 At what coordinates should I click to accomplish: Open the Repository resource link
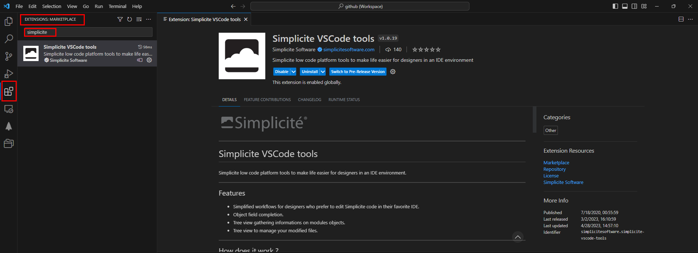coord(554,169)
